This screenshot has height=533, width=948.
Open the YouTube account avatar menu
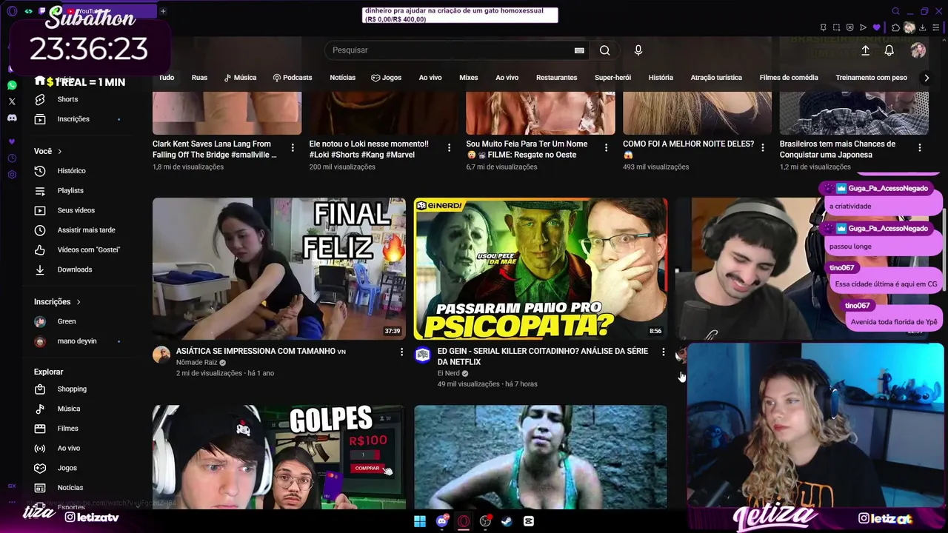click(918, 50)
